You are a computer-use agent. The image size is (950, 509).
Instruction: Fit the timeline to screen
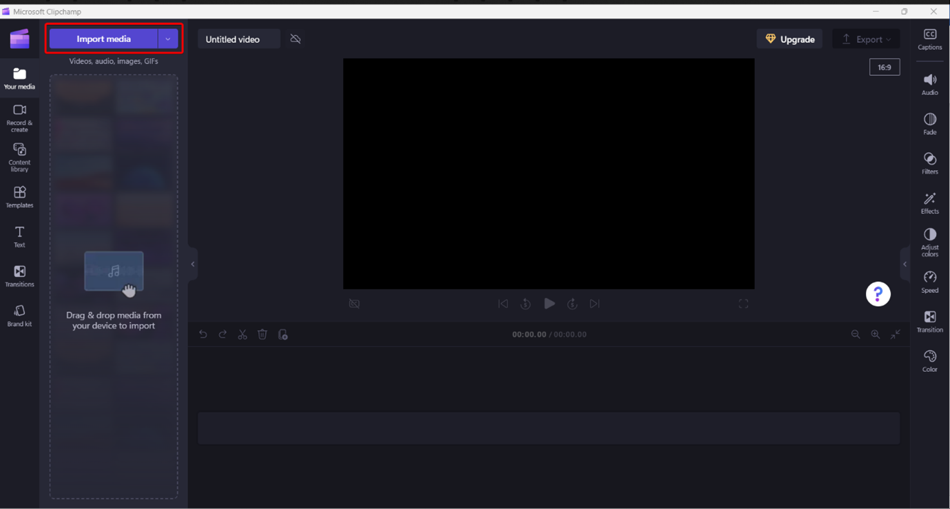(896, 335)
